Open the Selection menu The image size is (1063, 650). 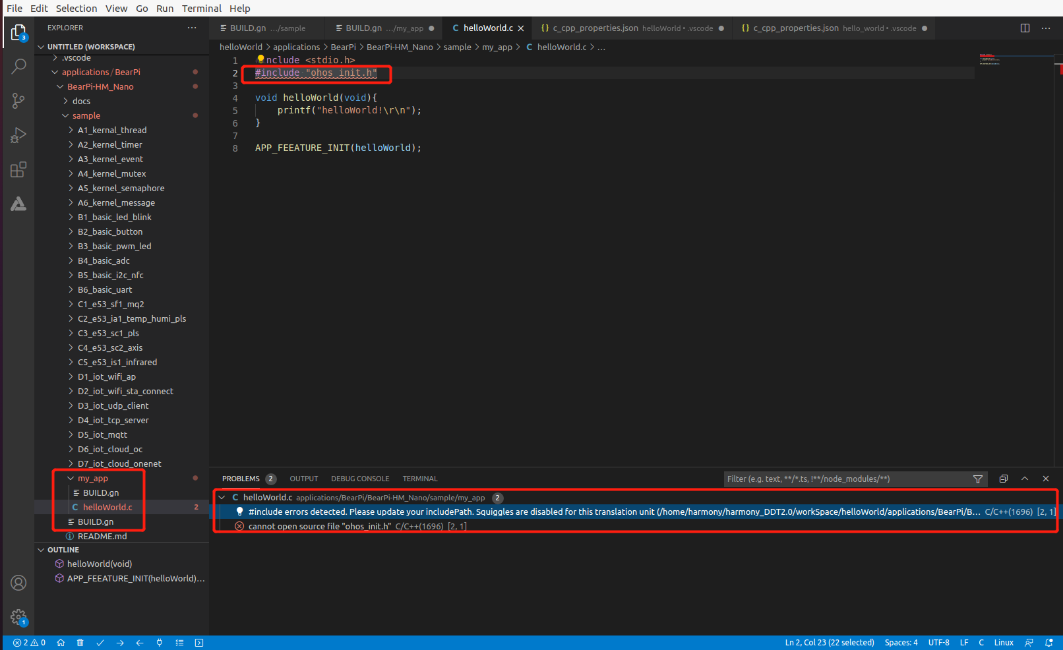coord(76,9)
